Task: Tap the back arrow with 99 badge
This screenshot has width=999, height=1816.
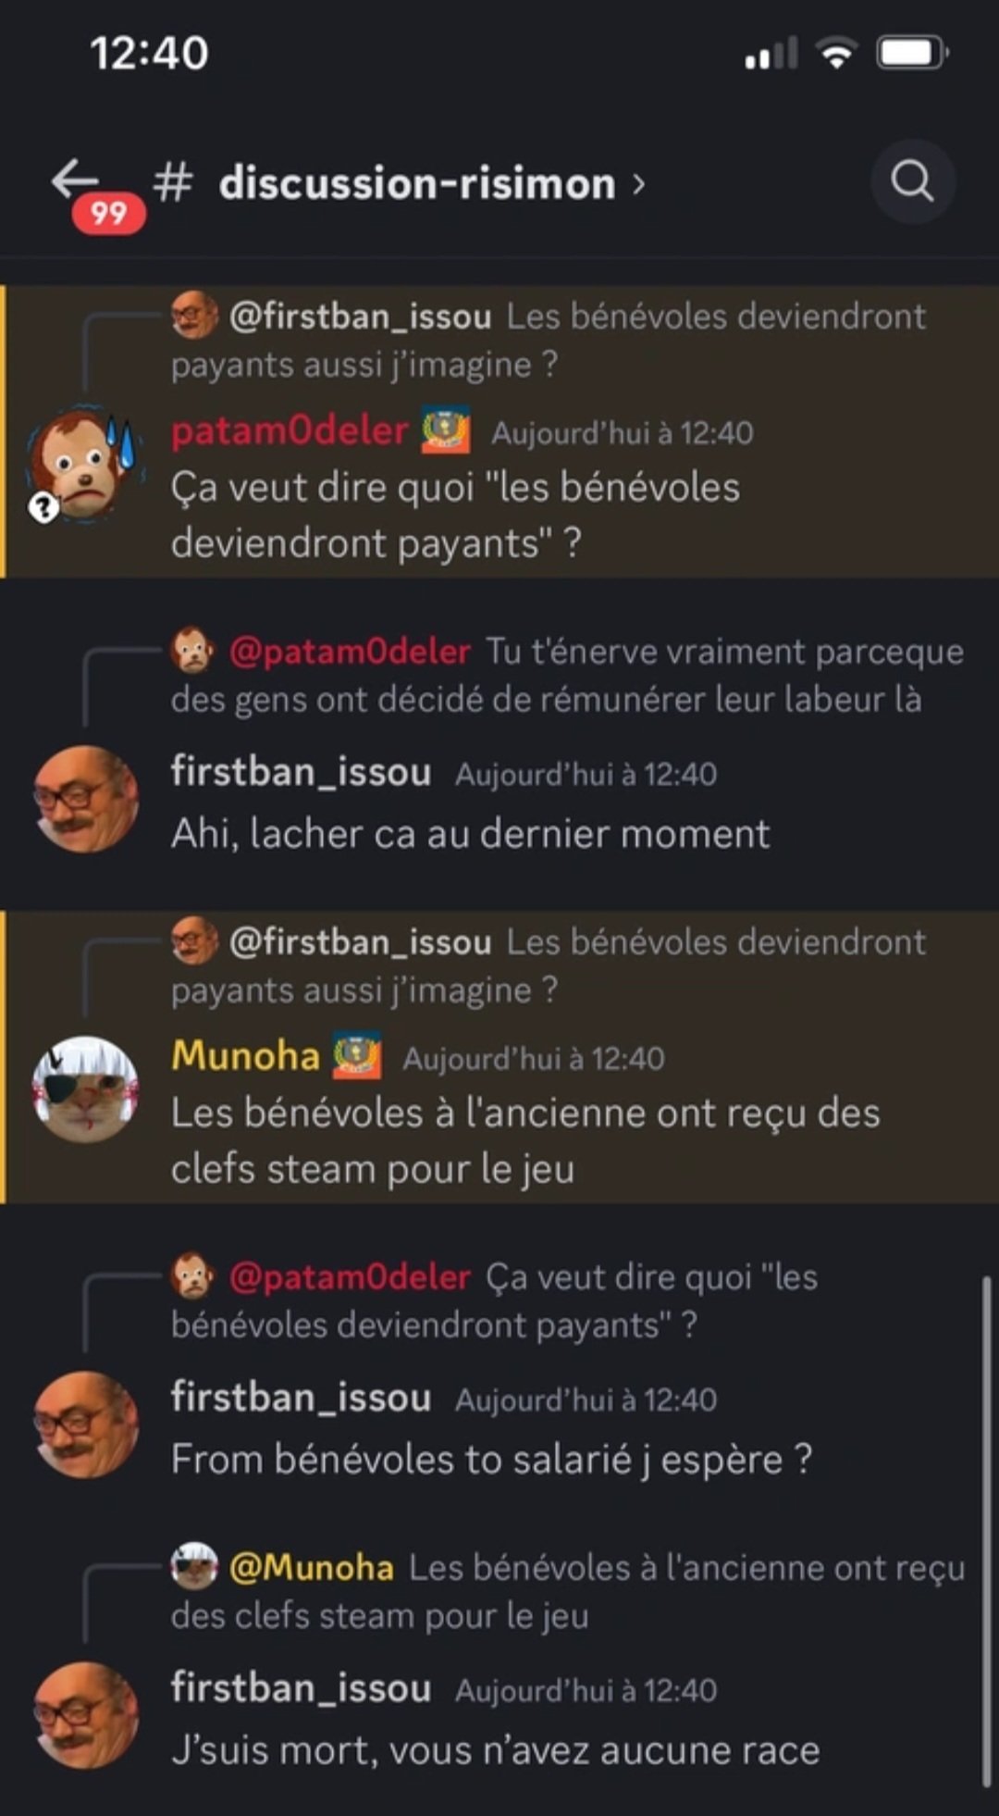Action: tap(96, 193)
